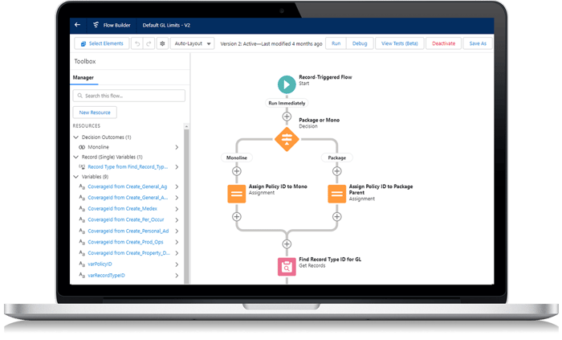Viewport: 562px width, 340px height.
Task: Open CoverageId from Create_Personal_Ad variable
Action: point(128,231)
